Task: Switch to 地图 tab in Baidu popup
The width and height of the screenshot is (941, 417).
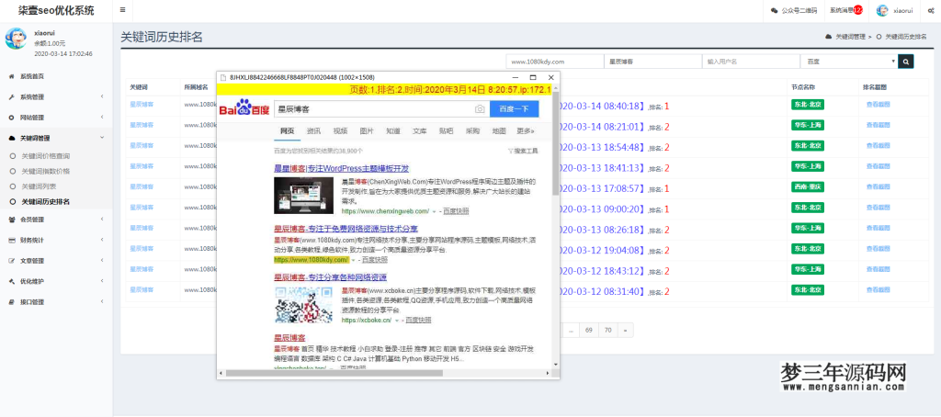Action: coord(499,130)
